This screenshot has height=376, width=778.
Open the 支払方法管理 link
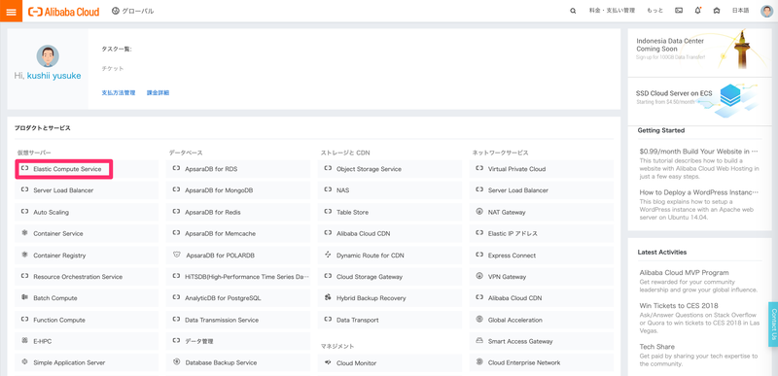(x=118, y=92)
